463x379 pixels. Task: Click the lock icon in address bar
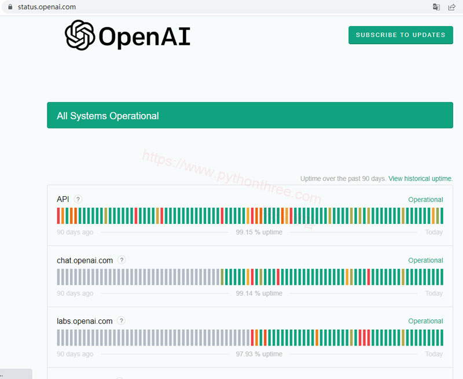10,7
